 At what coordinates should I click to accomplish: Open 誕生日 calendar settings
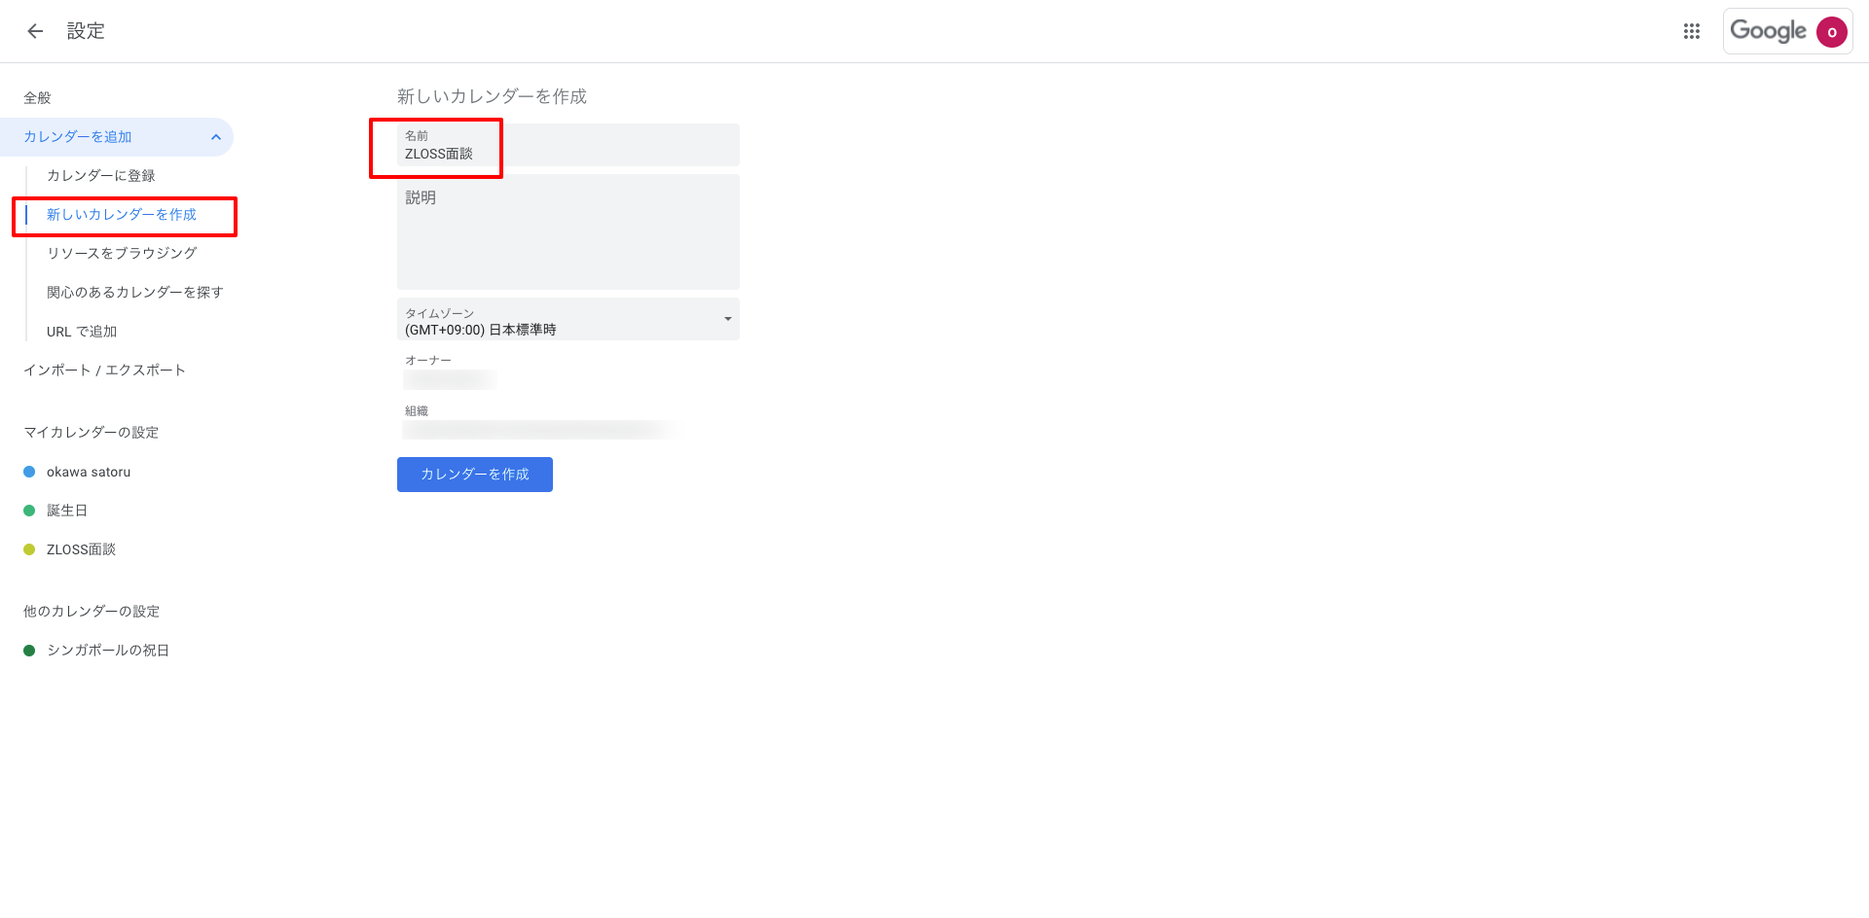pyautogui.click(x=67, y=511)
